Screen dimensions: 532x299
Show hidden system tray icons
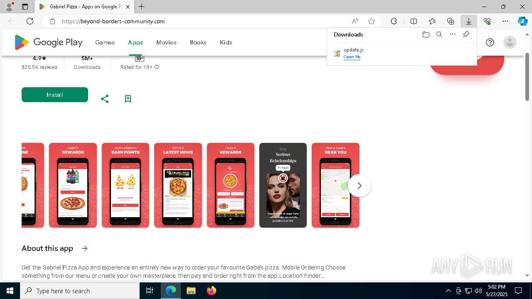click(x=448, y=291)
